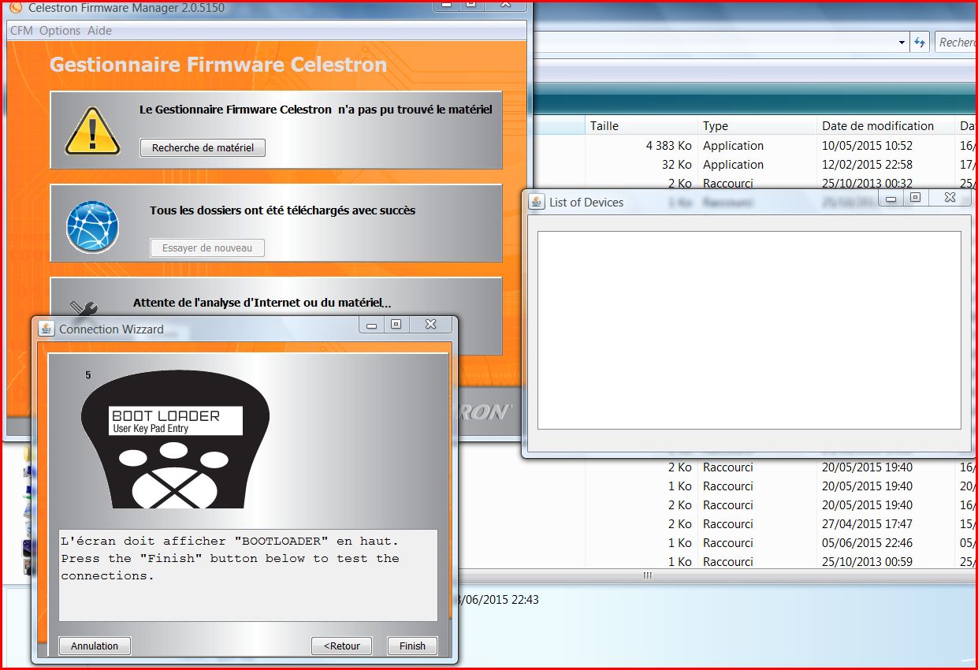
Task: Open the Aide menu
Action: click(99, 31)
